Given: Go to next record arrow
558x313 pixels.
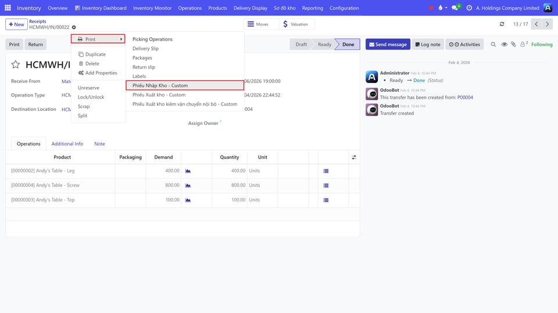Looking at the screenshot, I should point(549,24).
